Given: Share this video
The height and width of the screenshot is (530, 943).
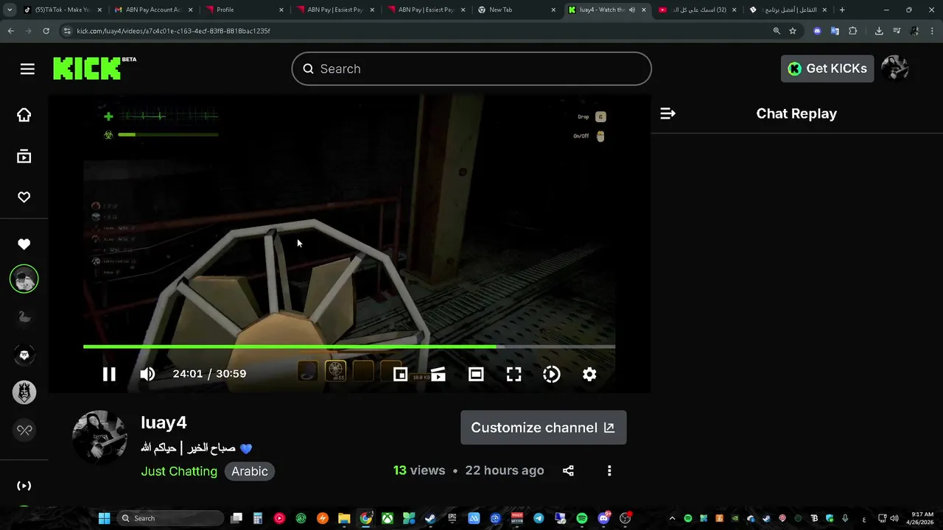Looking at the screenshot, I should coord(568,470).
